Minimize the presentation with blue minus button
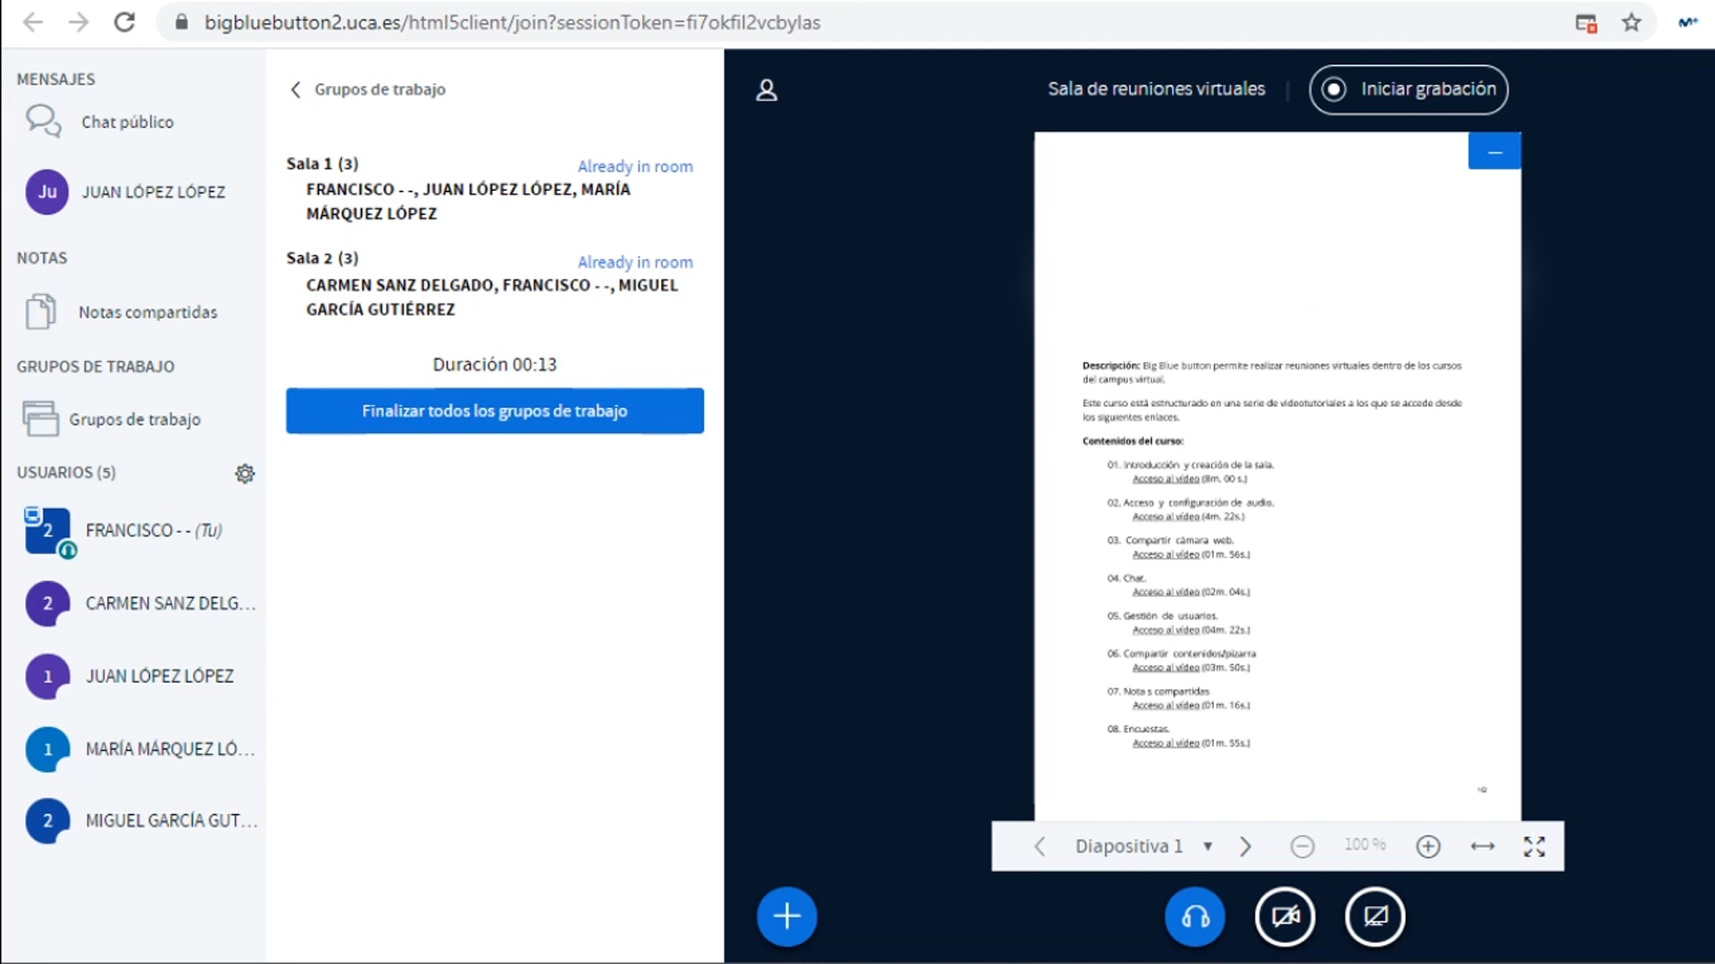 click(1494, 152)
